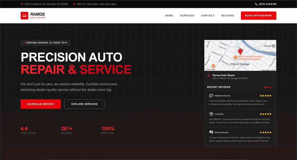
Task: Click the Schedule Service button
Action: (41, 104)
